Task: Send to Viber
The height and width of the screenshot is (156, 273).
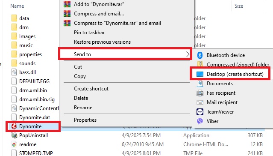Action: 212,121
